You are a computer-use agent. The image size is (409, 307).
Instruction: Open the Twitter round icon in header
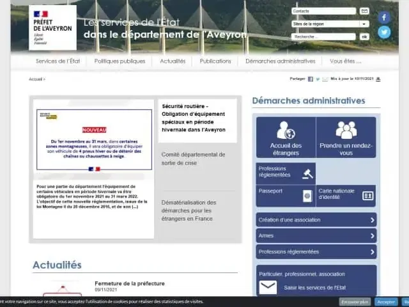[384, 32]
